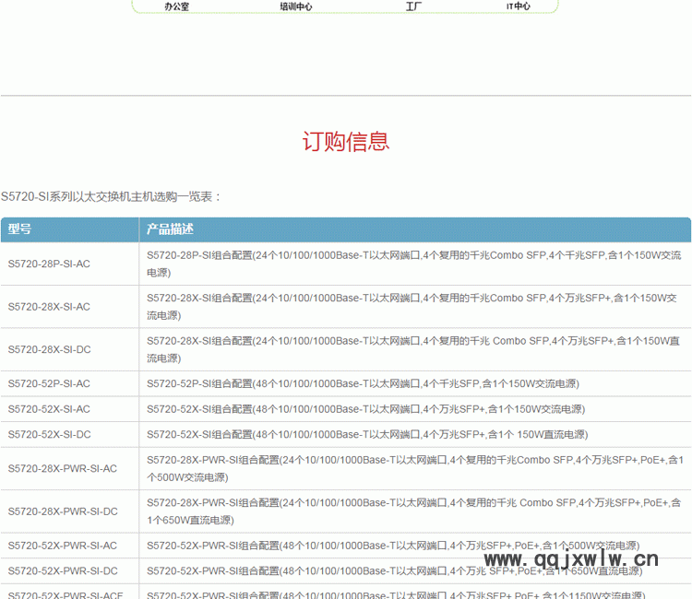Image resolution: width=692 pixels, height=599 pixels.
Task: Go to the IT中心 tab
Action: tap(519, 6)
